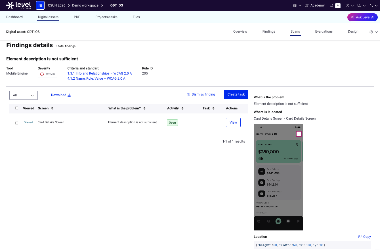Screen dimensions: 380x250
Task: Open the apps grid icon in header
Action: [295, 5]
